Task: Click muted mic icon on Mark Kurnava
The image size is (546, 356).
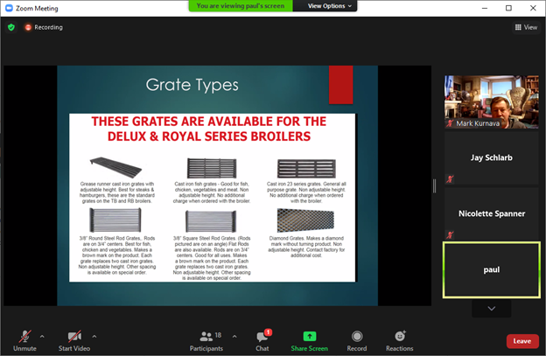Action: point(450,123)
